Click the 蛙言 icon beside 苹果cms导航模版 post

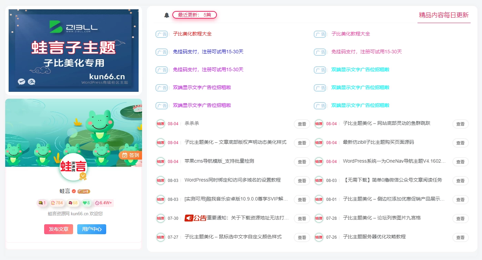[160, 161]
